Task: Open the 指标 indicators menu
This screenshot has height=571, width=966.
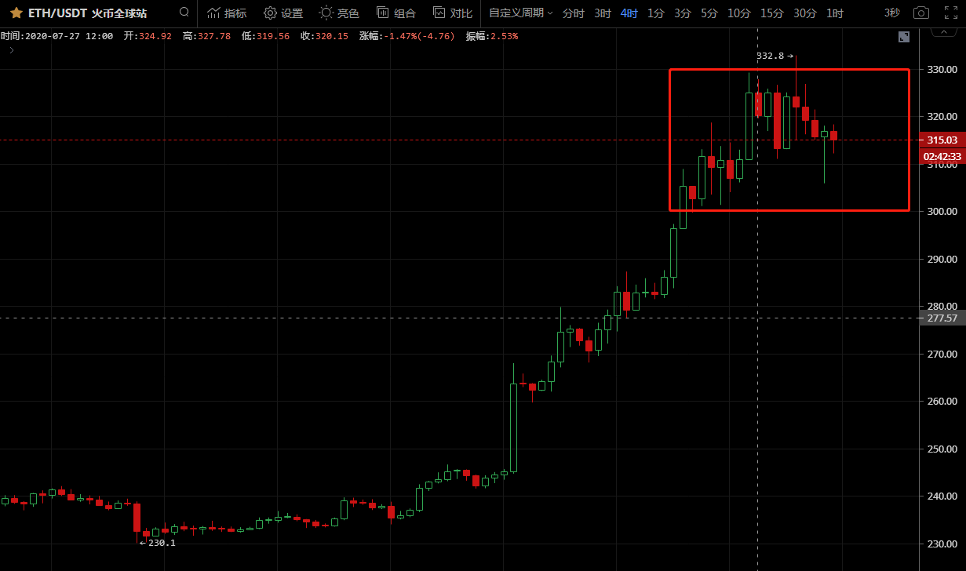Action: pyautogui.click(x=227, y=13)
